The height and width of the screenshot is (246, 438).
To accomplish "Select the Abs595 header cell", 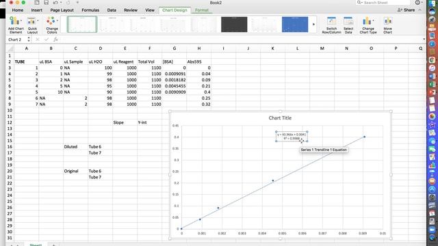I will tap(199, 61).
